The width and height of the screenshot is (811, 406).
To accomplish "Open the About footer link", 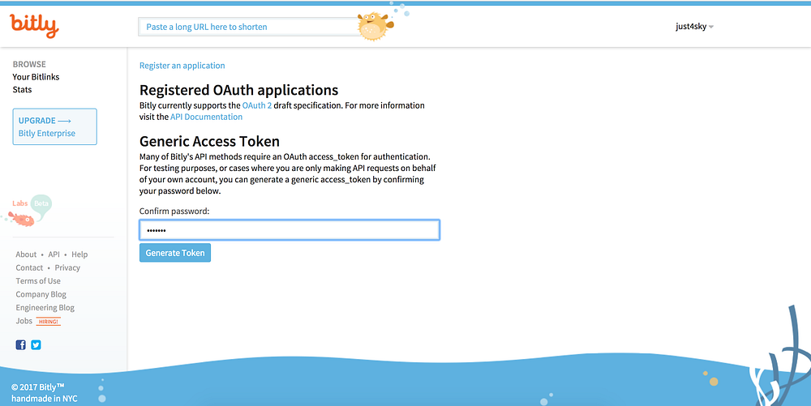I will coord(26,254).
